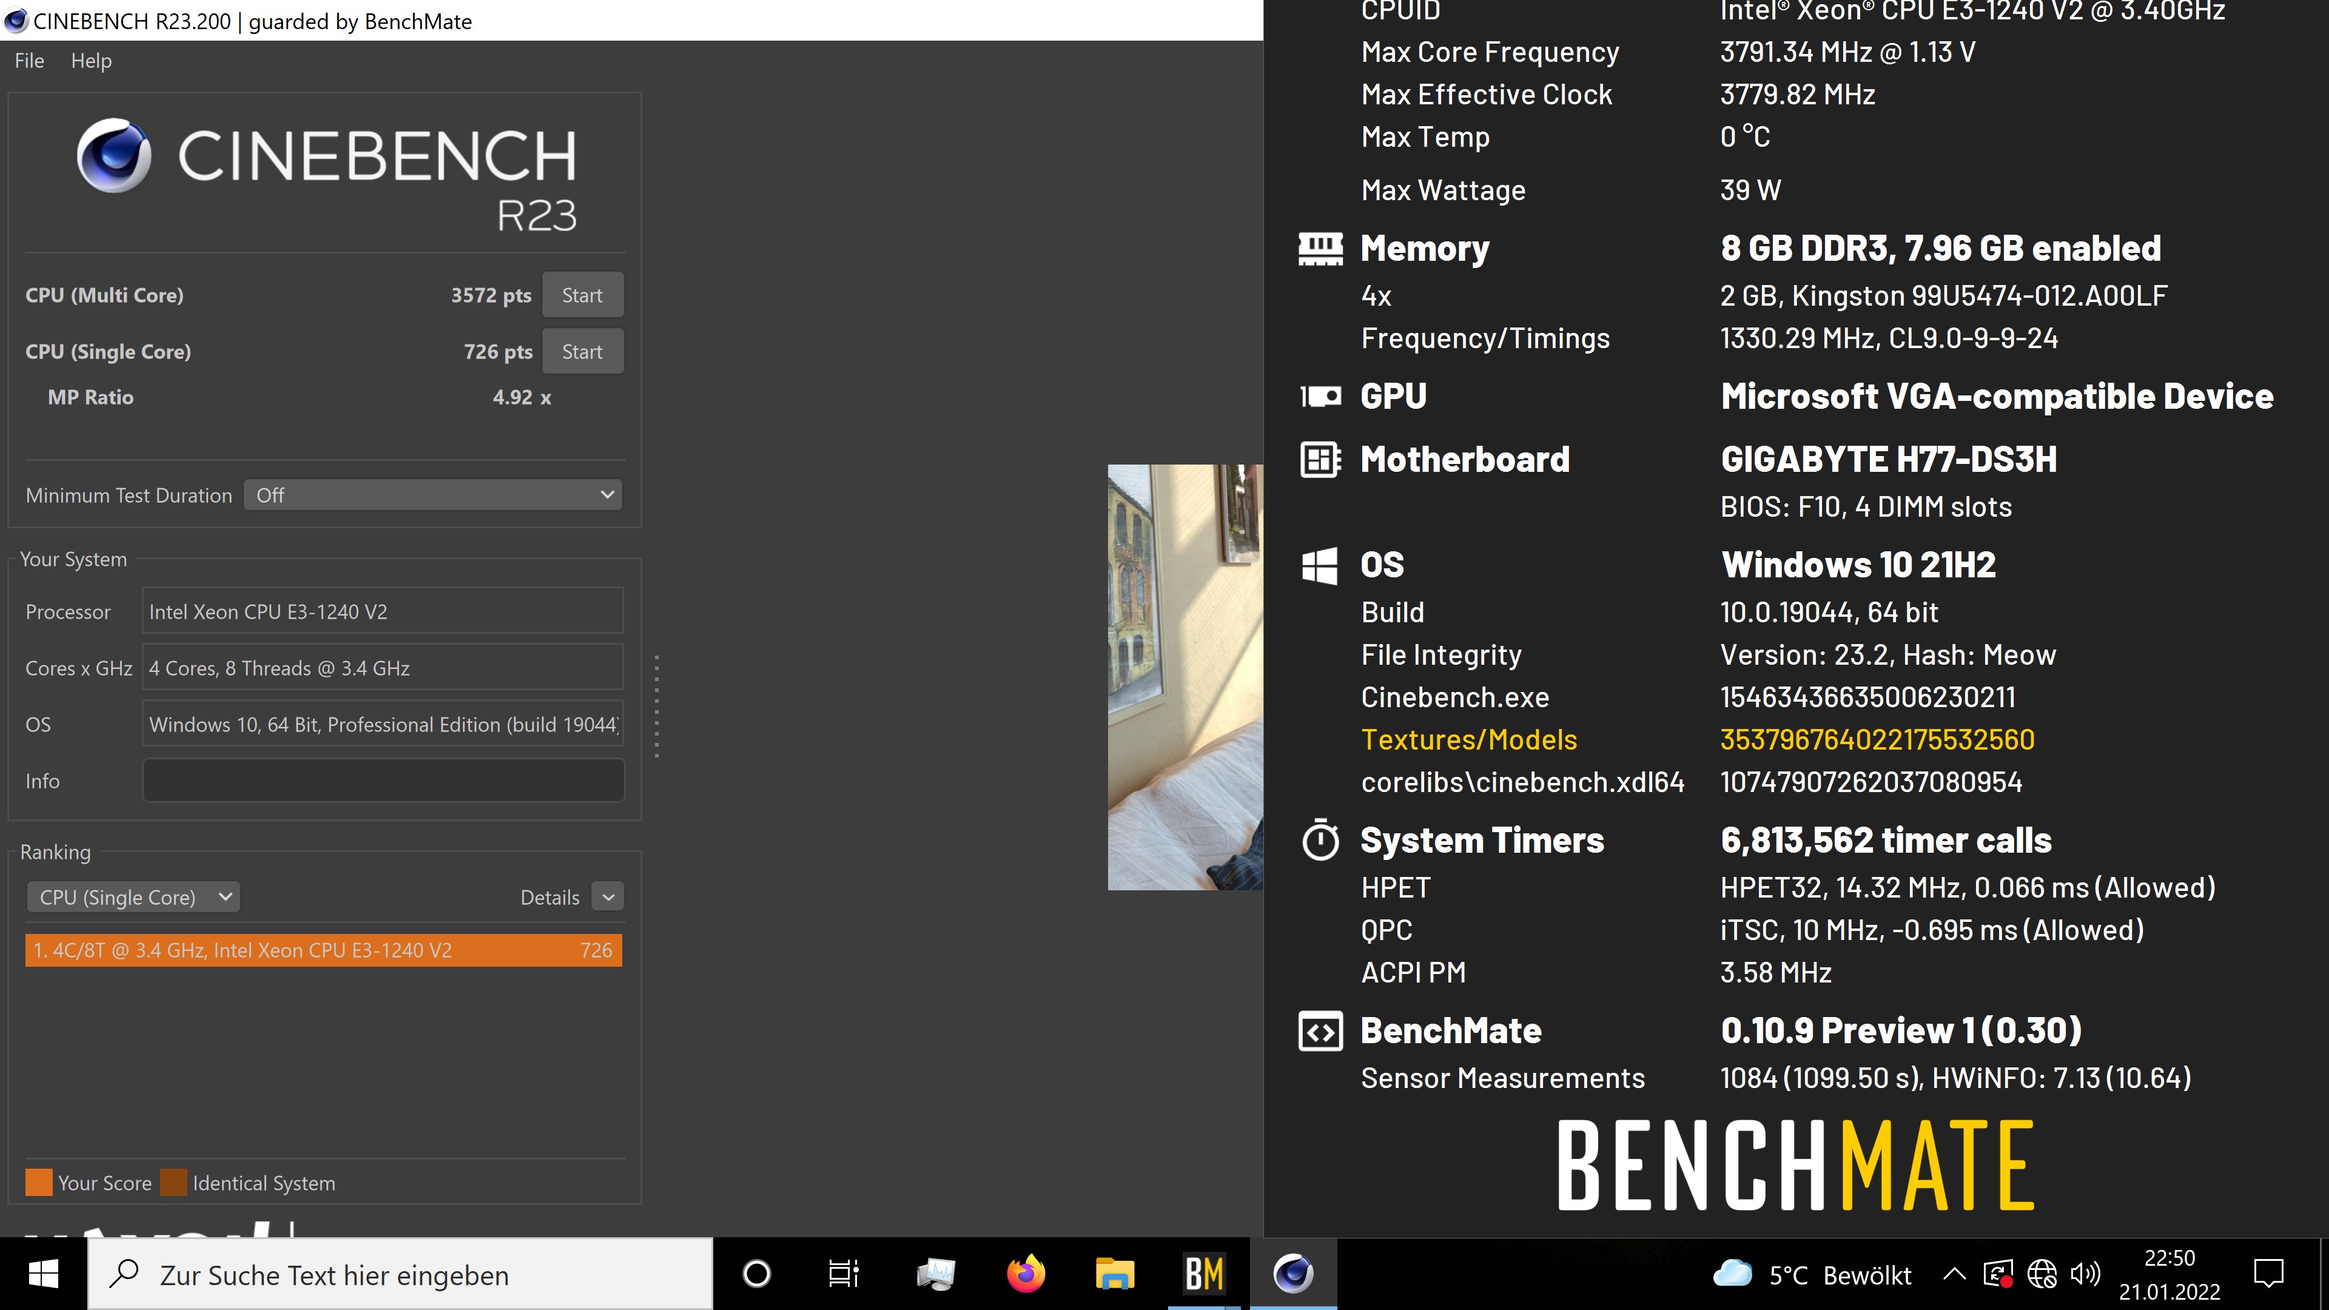Open the notification center icon
The width and height of the screenshot is (2329, 1310).
click(2268, 1275)
